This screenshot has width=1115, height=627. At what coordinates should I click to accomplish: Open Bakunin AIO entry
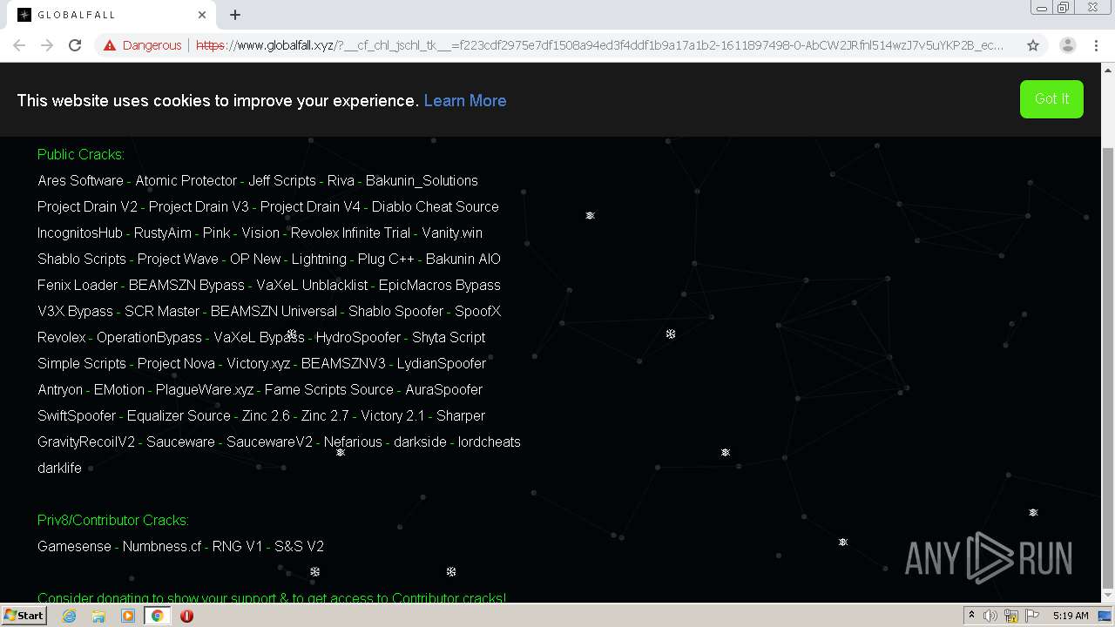463,259
